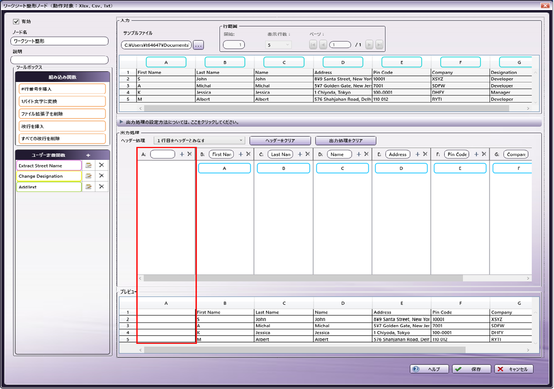This screenshot has height=389, width=554.
Task: Add column after output column D Name
Action: (x=359, y=154)
